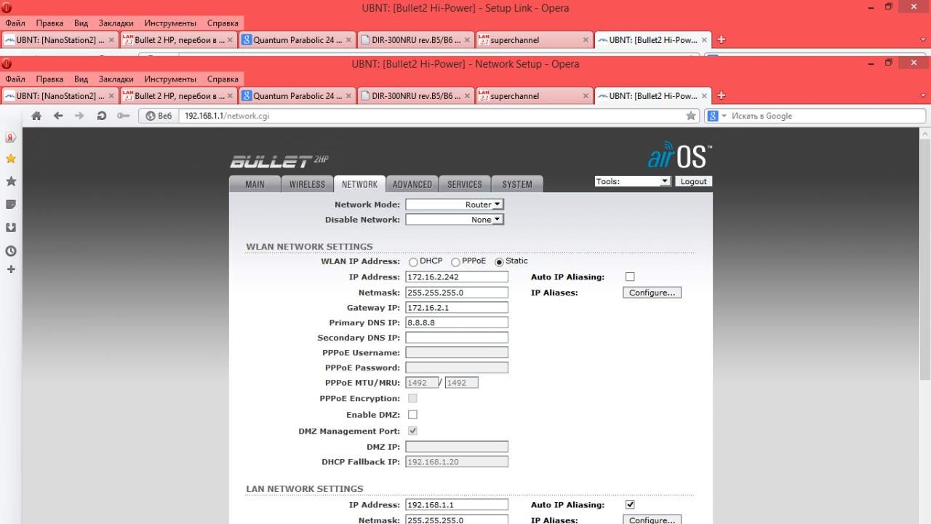Open the Вид menu in the Setup Link window
The height and width of the screenshot is (524, 931).
81,23
